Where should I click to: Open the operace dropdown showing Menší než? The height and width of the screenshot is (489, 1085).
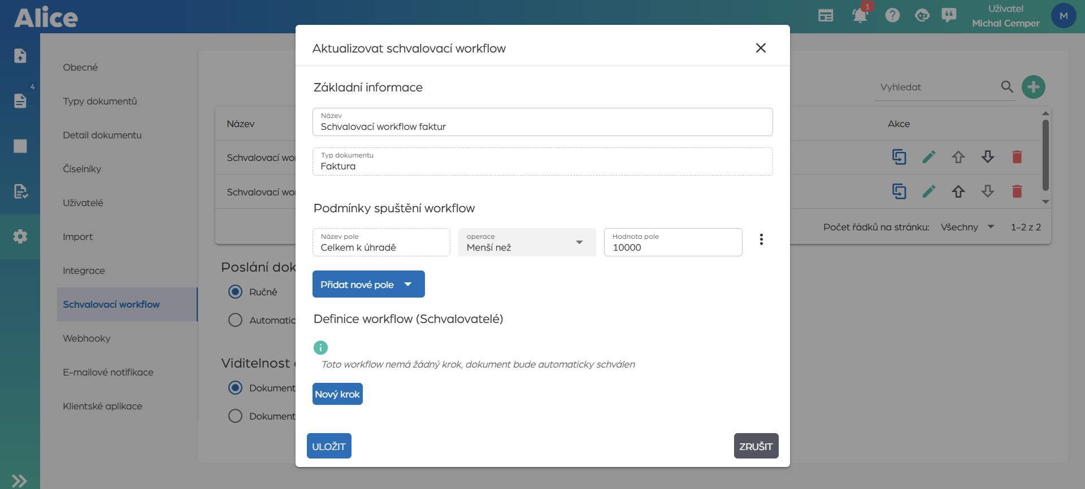point(527,242)
